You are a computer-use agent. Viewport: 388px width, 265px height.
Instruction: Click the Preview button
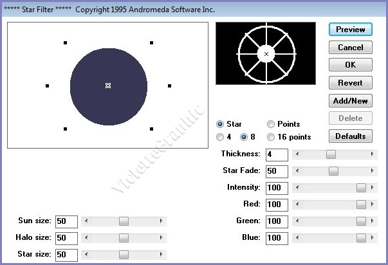pos(350,30)
